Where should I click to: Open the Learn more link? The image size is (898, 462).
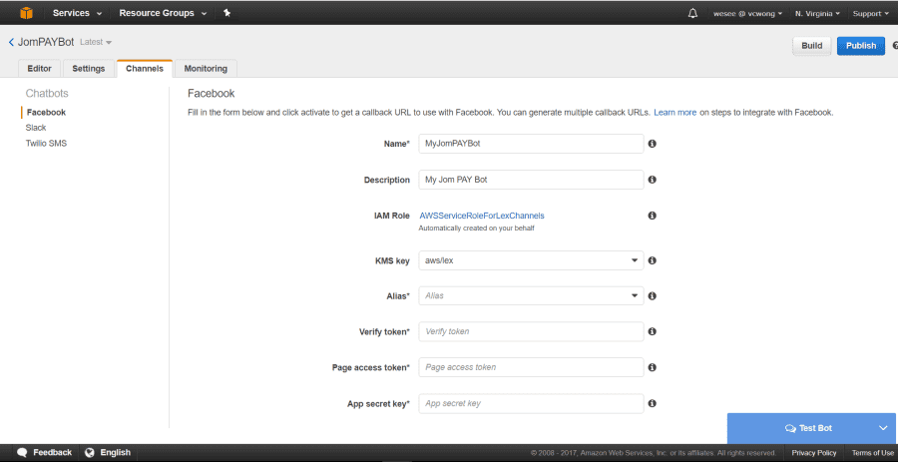pos(675,113)
